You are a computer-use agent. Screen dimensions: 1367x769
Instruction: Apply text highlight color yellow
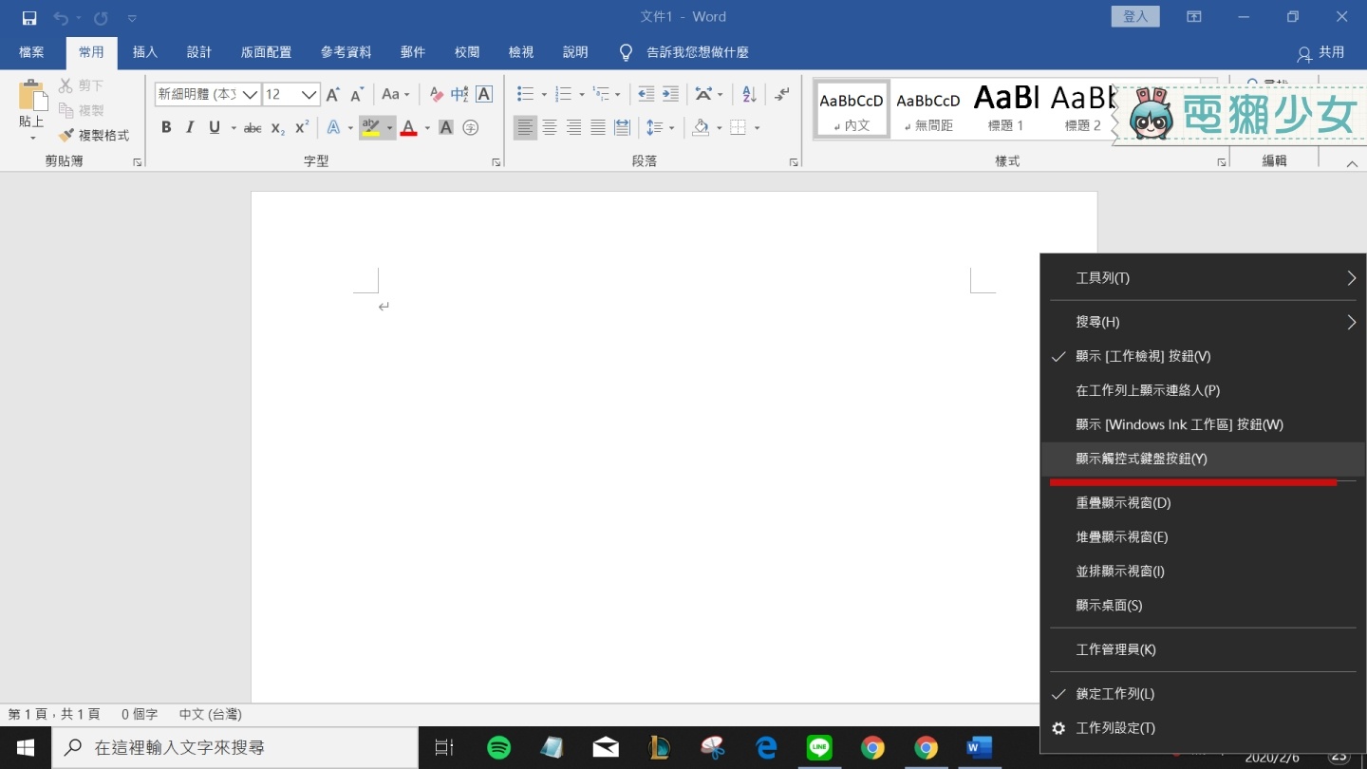(x=371, y=127)
